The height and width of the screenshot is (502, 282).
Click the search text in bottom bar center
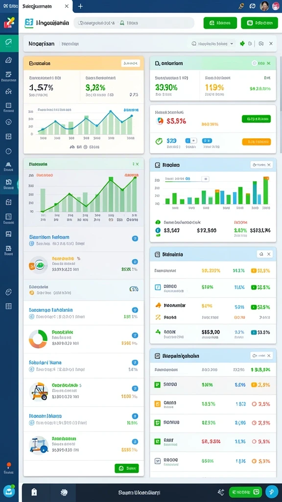139,492
